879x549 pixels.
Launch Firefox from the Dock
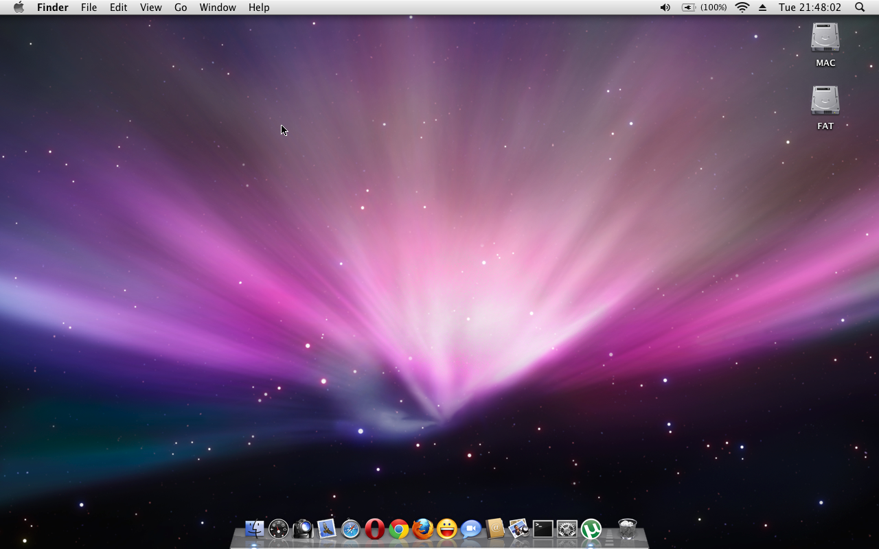[x=423, y=529]
